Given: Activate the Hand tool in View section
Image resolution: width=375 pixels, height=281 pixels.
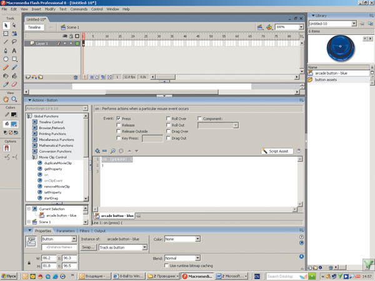Looking at the screenshot, I should click(x=6, y=99).
